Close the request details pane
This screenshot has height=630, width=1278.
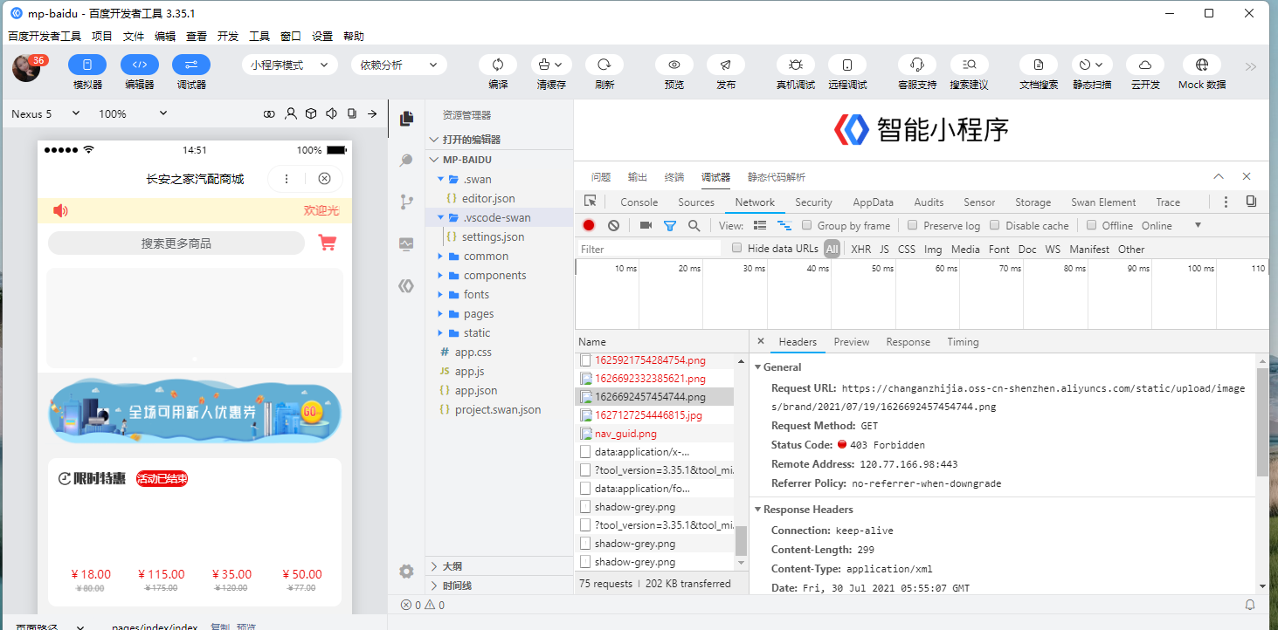[x=761, y=341]
